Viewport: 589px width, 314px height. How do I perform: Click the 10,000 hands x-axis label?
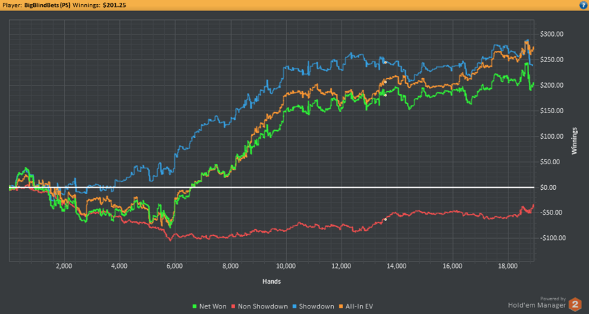(x=286, y=266)
